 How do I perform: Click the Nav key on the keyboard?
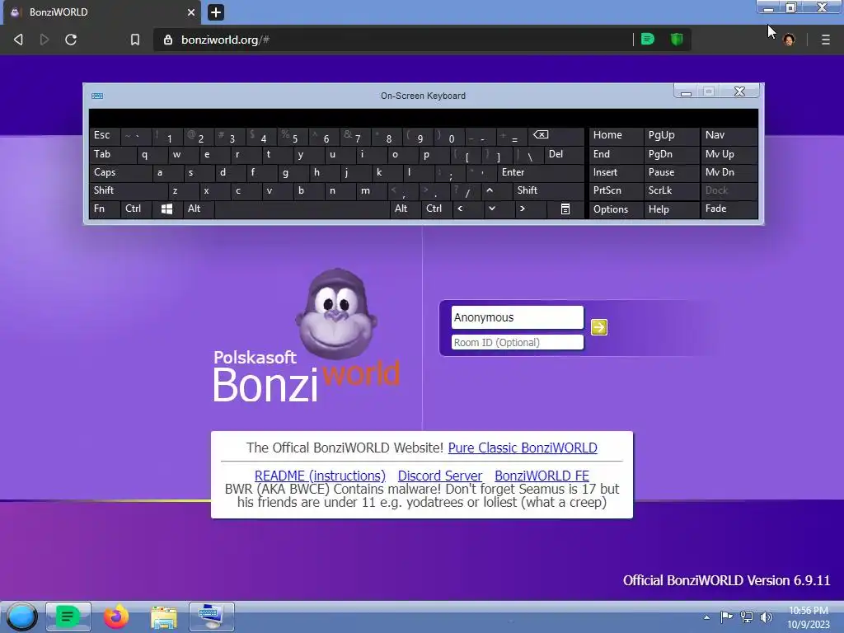(x=729, y=136)
